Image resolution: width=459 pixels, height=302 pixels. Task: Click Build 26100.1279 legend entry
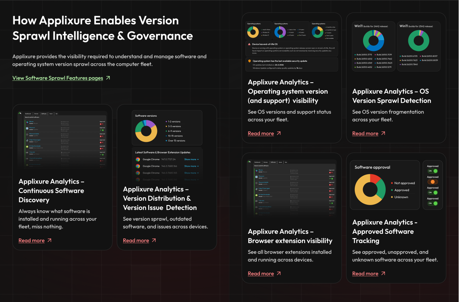tap(384, 67)
